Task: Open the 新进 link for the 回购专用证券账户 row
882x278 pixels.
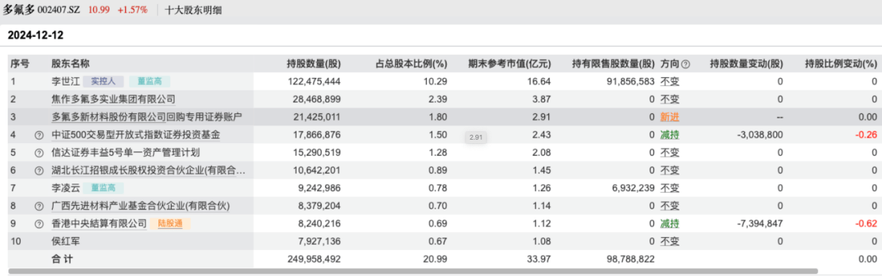Action: tap(669, 117)
